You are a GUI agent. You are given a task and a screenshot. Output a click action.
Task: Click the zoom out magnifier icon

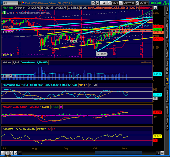click(11, 153)
